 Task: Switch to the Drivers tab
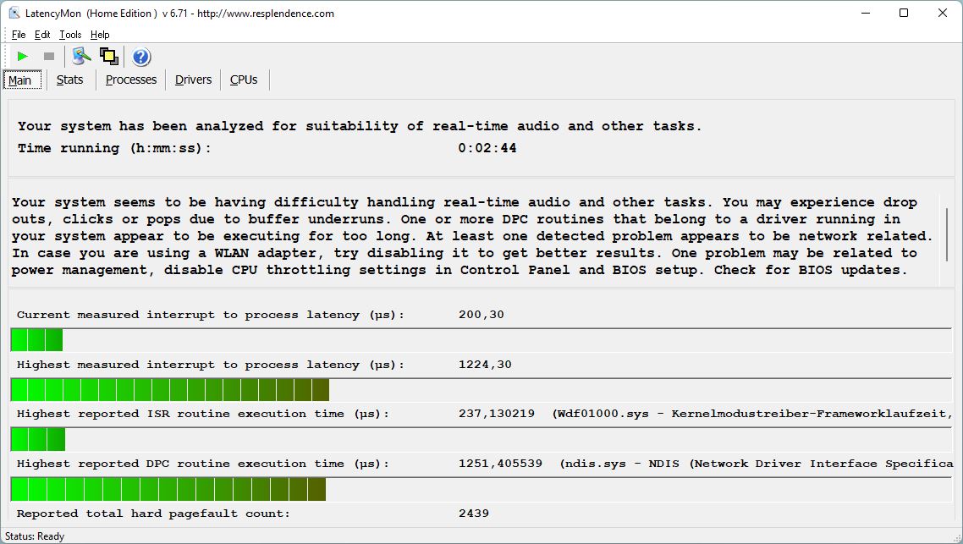[x=193, y=80]
